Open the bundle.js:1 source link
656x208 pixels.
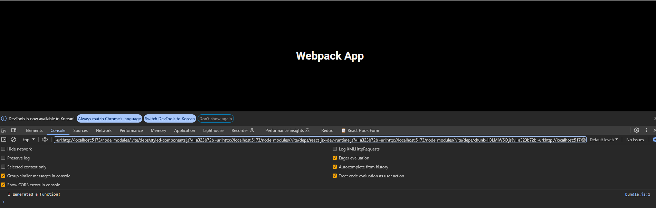pyautogui.click(x=638, y=194)
